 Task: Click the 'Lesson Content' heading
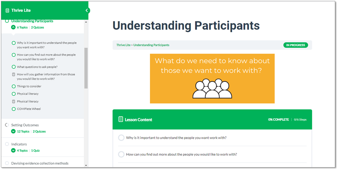click(x=138, y=120)
